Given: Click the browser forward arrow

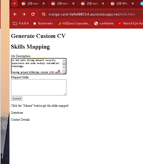Looking at the screenshot, I should click(x=24, y=14).
